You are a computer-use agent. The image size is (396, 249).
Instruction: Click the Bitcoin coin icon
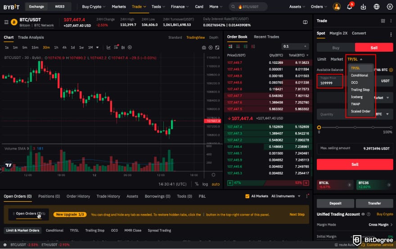point(14,22)
